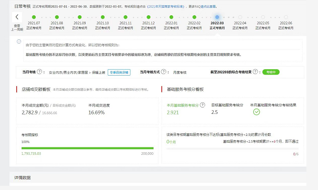
Task: Open help icon beside 本月基础服务考核分
Action: pos(202,105)
